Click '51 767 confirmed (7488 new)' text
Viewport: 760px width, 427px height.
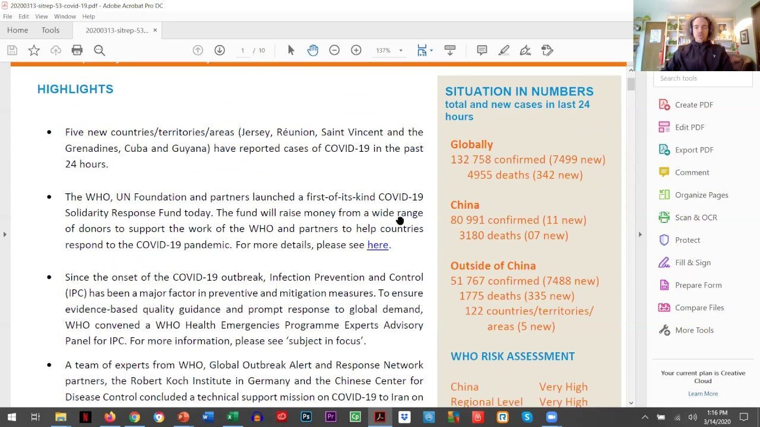[525, 281]
